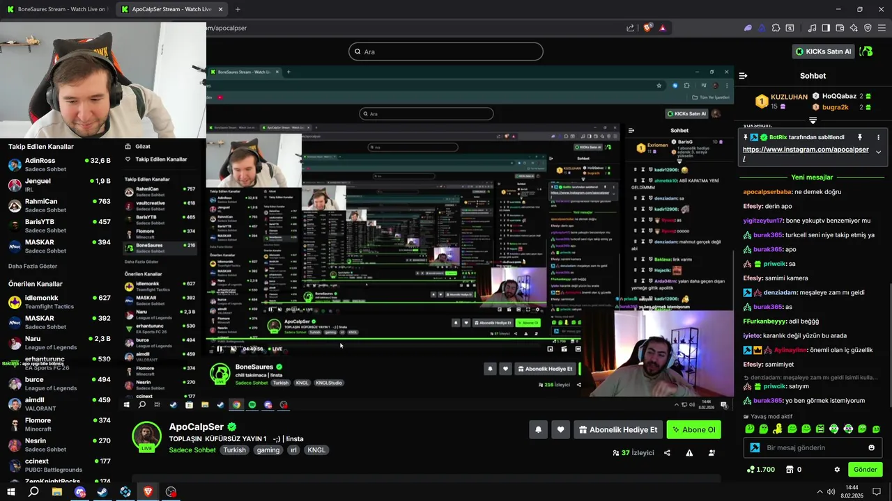Click the 1.700 KICKs balance
This screenshot has width=892, height=501.
coord(761,470)
